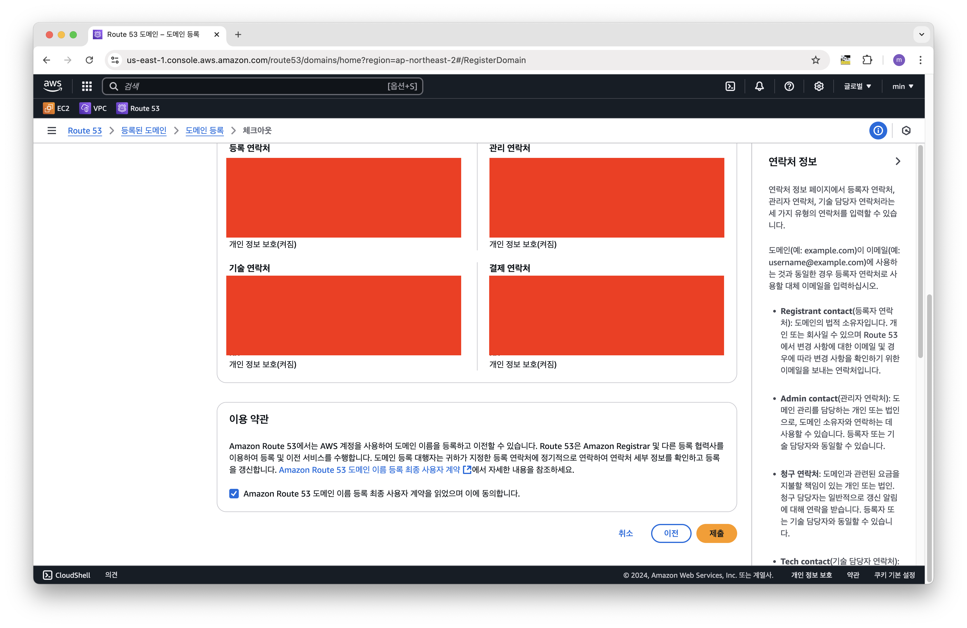Go to 등록된 도메인 breadcrumb
Image resolution: width=967 pixels, height=628 pixels.
point(144,131)
